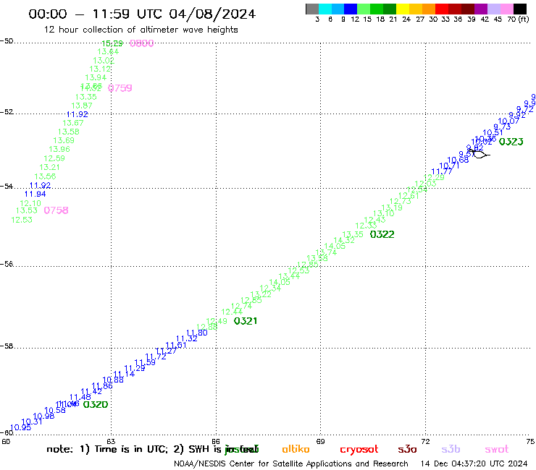Pick the orange legend swatch
The width and height of the screenshot is (536, 470).
pyautogui.click(x=429, y=9)
